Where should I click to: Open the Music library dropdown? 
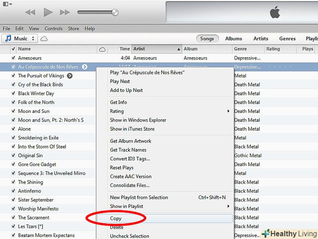(20, 38)
